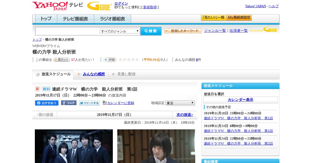Click the 見たい! plus button
The image size is (312, 163).
click(62, 60)
